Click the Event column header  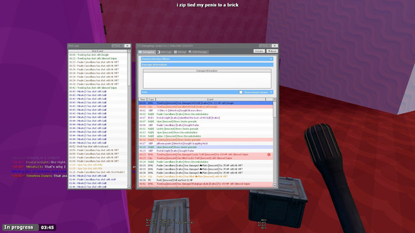click(210, 99)
